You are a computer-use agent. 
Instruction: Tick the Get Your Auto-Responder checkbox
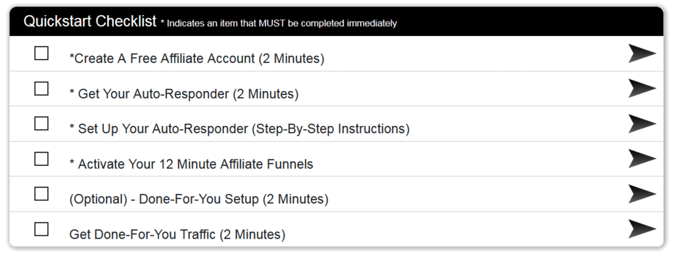pyautogui.click(x=41, y=88)
